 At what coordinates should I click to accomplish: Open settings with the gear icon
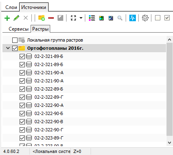point(145,18)
